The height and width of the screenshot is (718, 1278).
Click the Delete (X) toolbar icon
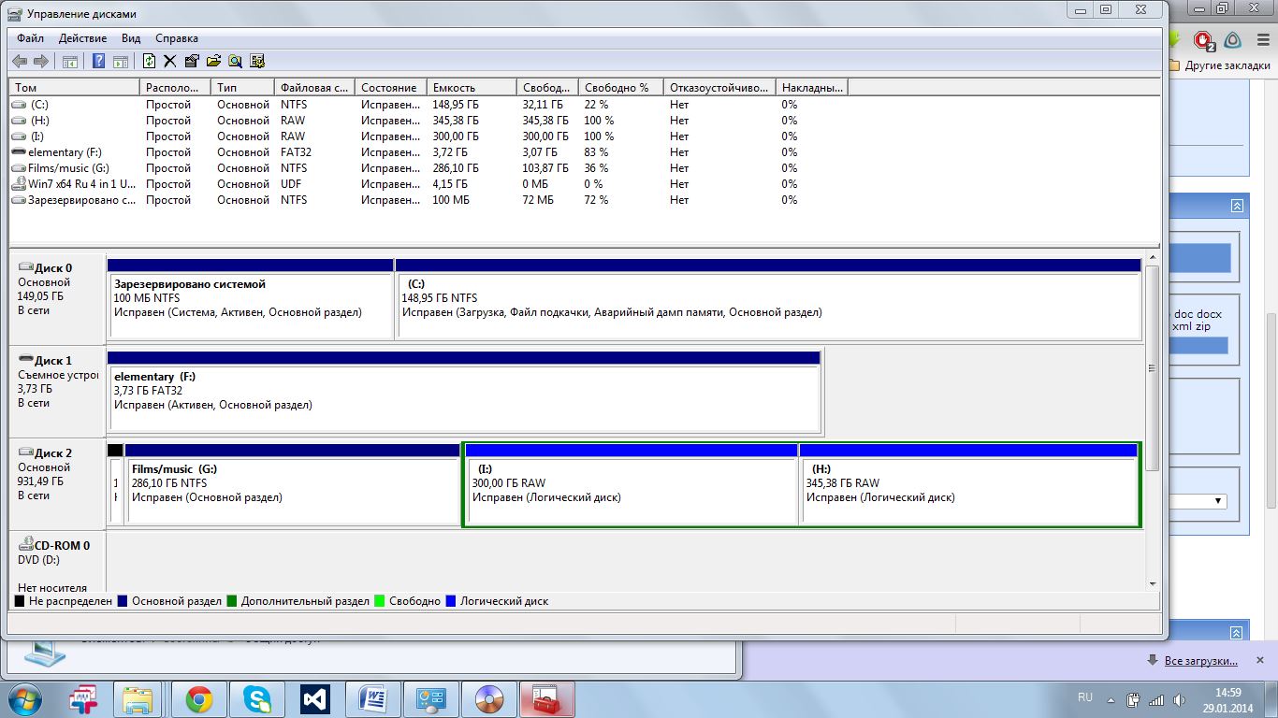pos(170,61)
